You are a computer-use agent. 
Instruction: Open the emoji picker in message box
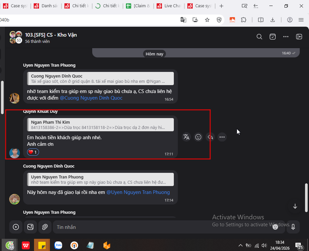pyautogui.click(x=275, y=227)
